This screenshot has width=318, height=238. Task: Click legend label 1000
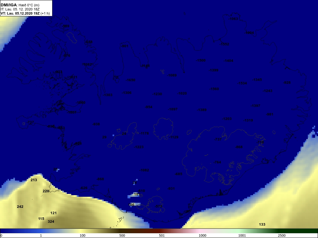202,235
